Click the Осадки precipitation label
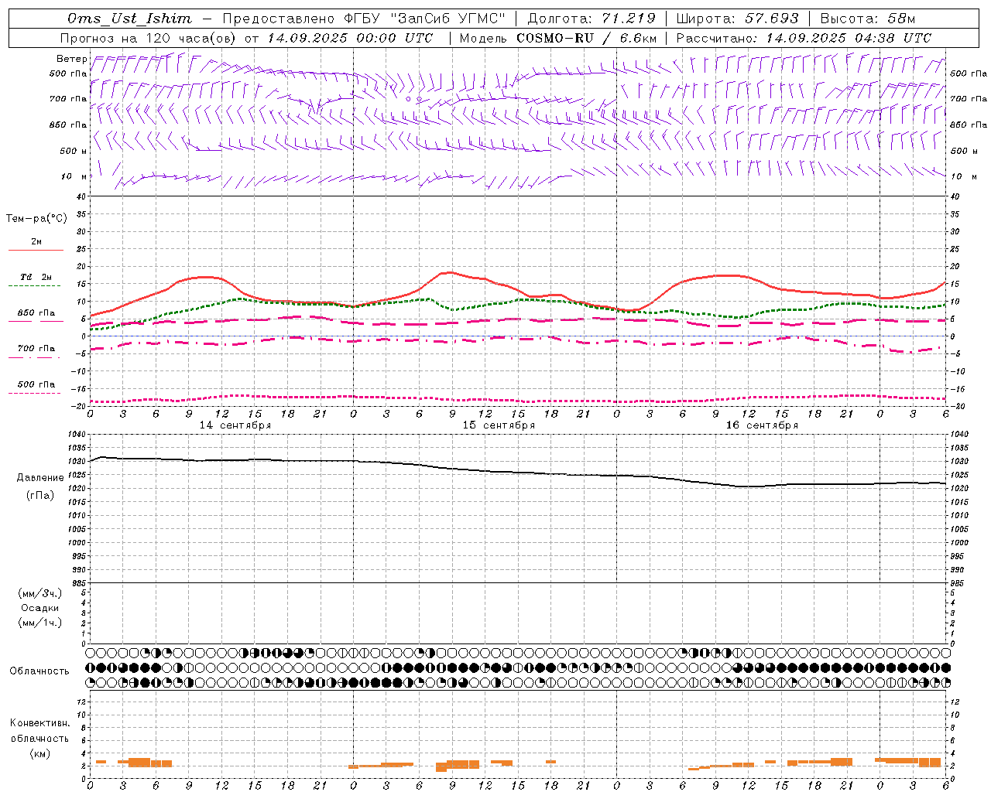 (40, 608)
